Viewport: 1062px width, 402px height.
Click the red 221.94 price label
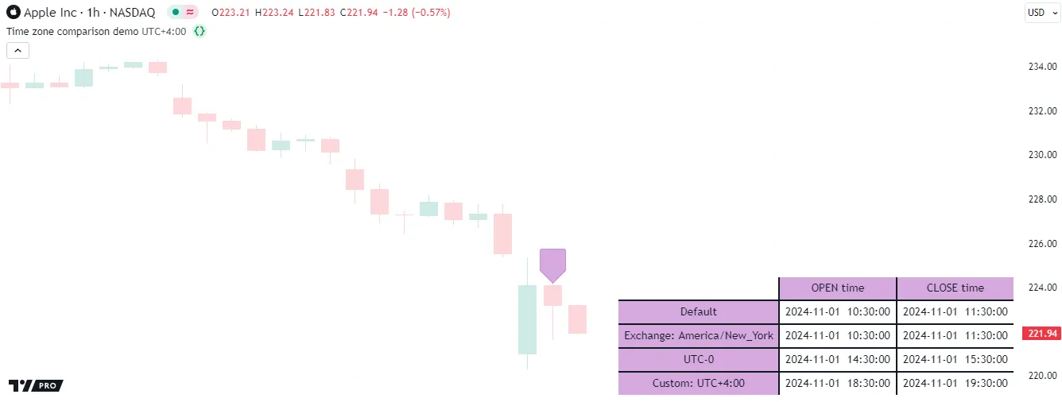(x=1041, y=334)
